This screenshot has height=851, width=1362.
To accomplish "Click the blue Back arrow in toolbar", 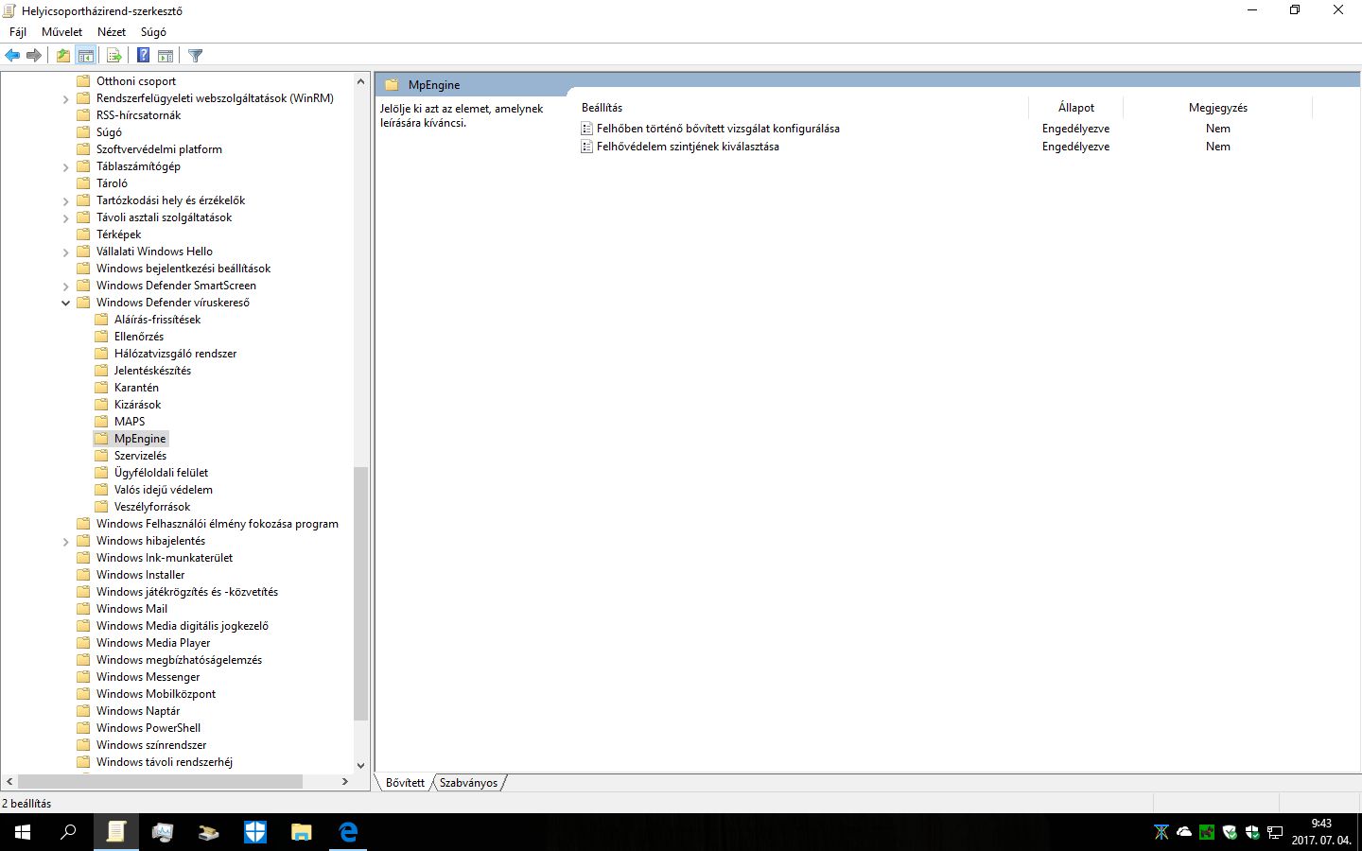I will (x=12, y=56).
